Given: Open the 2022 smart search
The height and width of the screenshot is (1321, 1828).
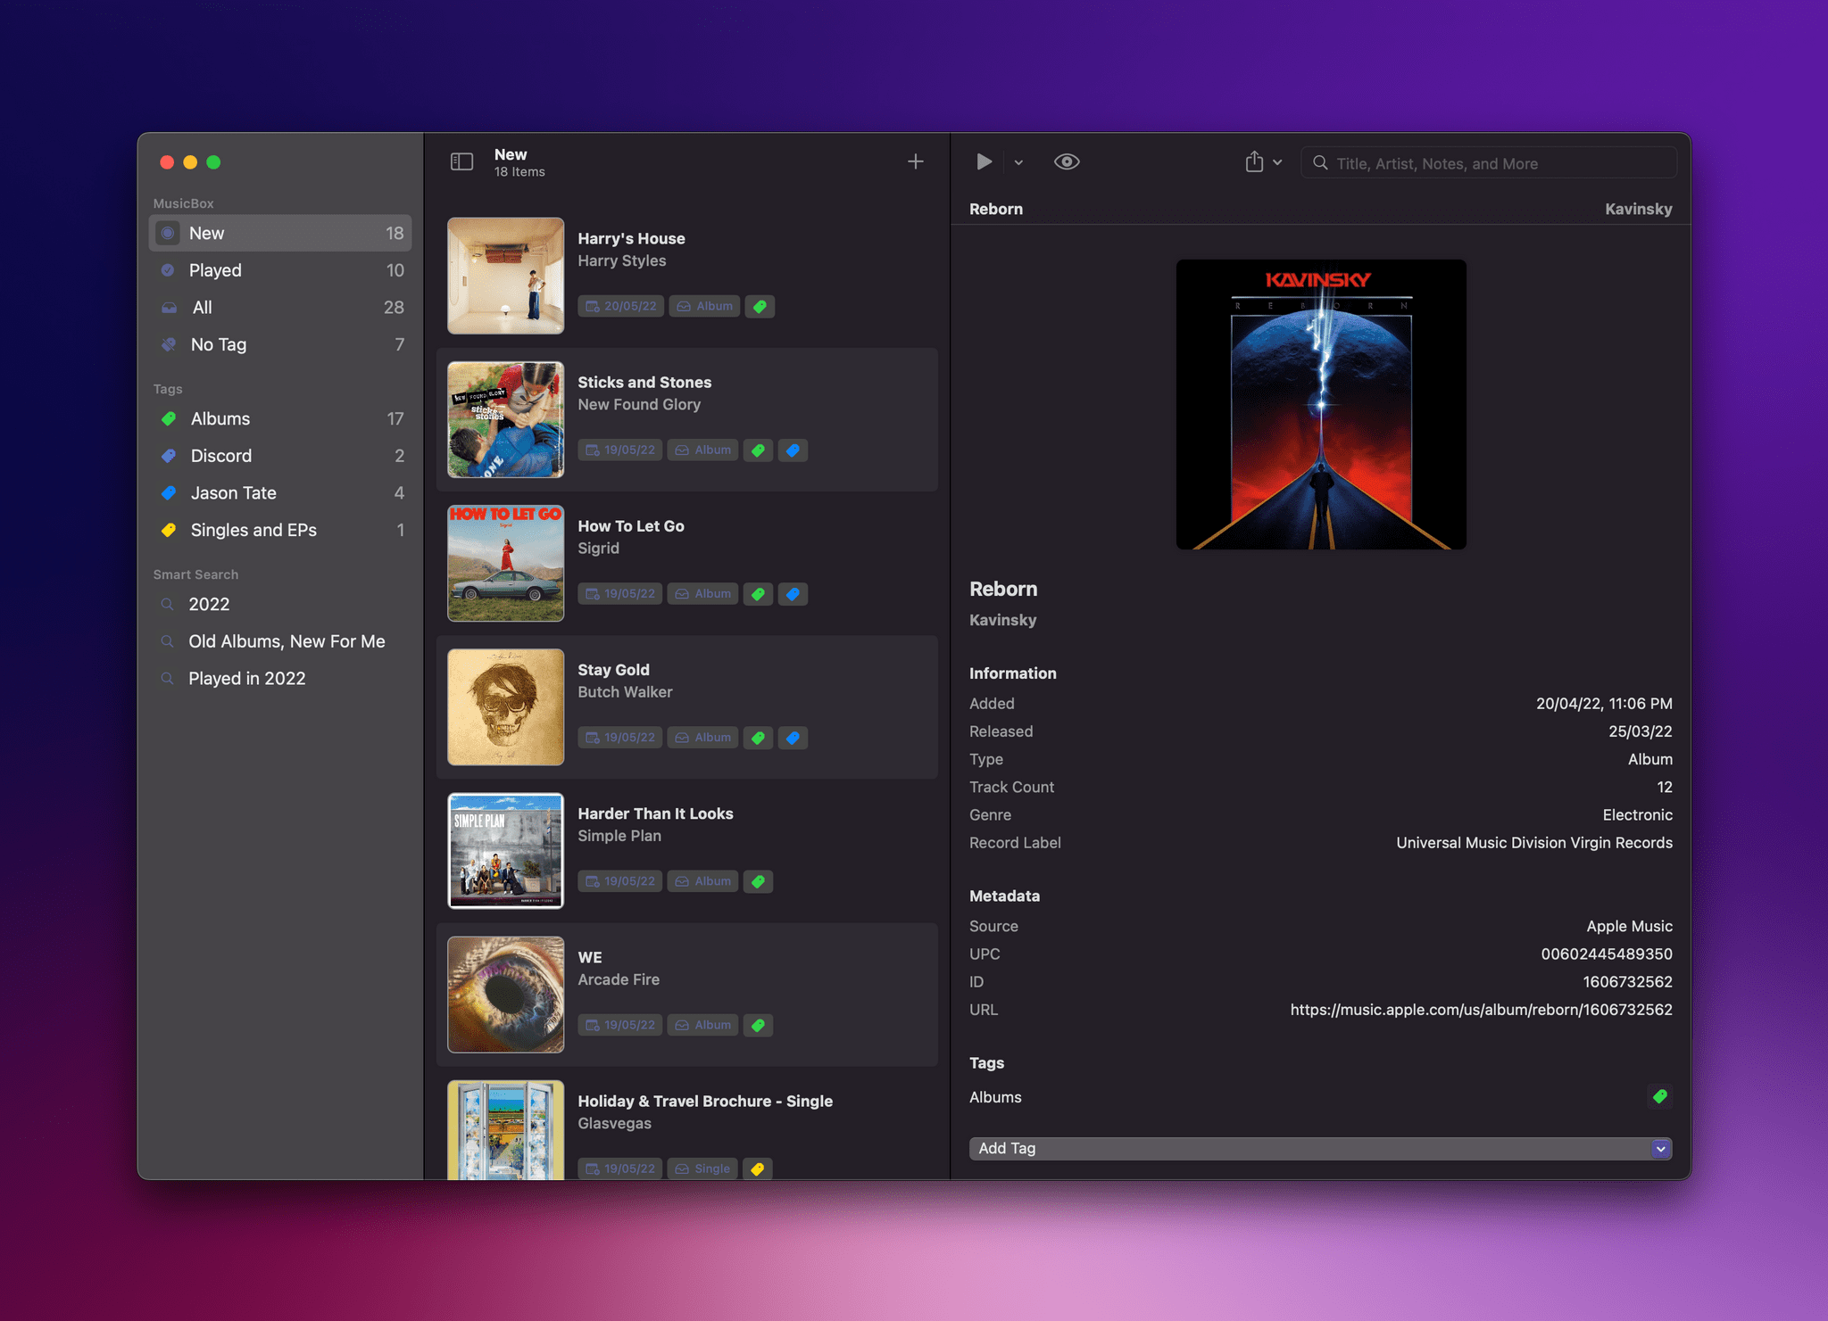Looking at the screenshot, I should coord(280,604).
